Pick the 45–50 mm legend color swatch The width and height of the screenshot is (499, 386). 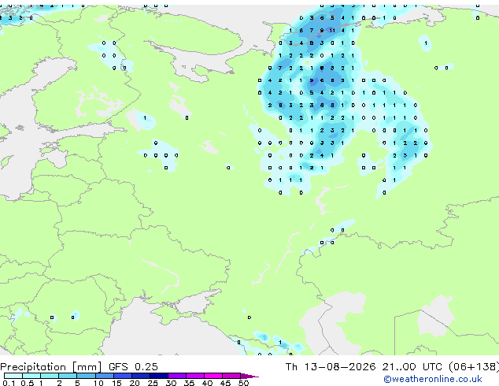point(231,376)
